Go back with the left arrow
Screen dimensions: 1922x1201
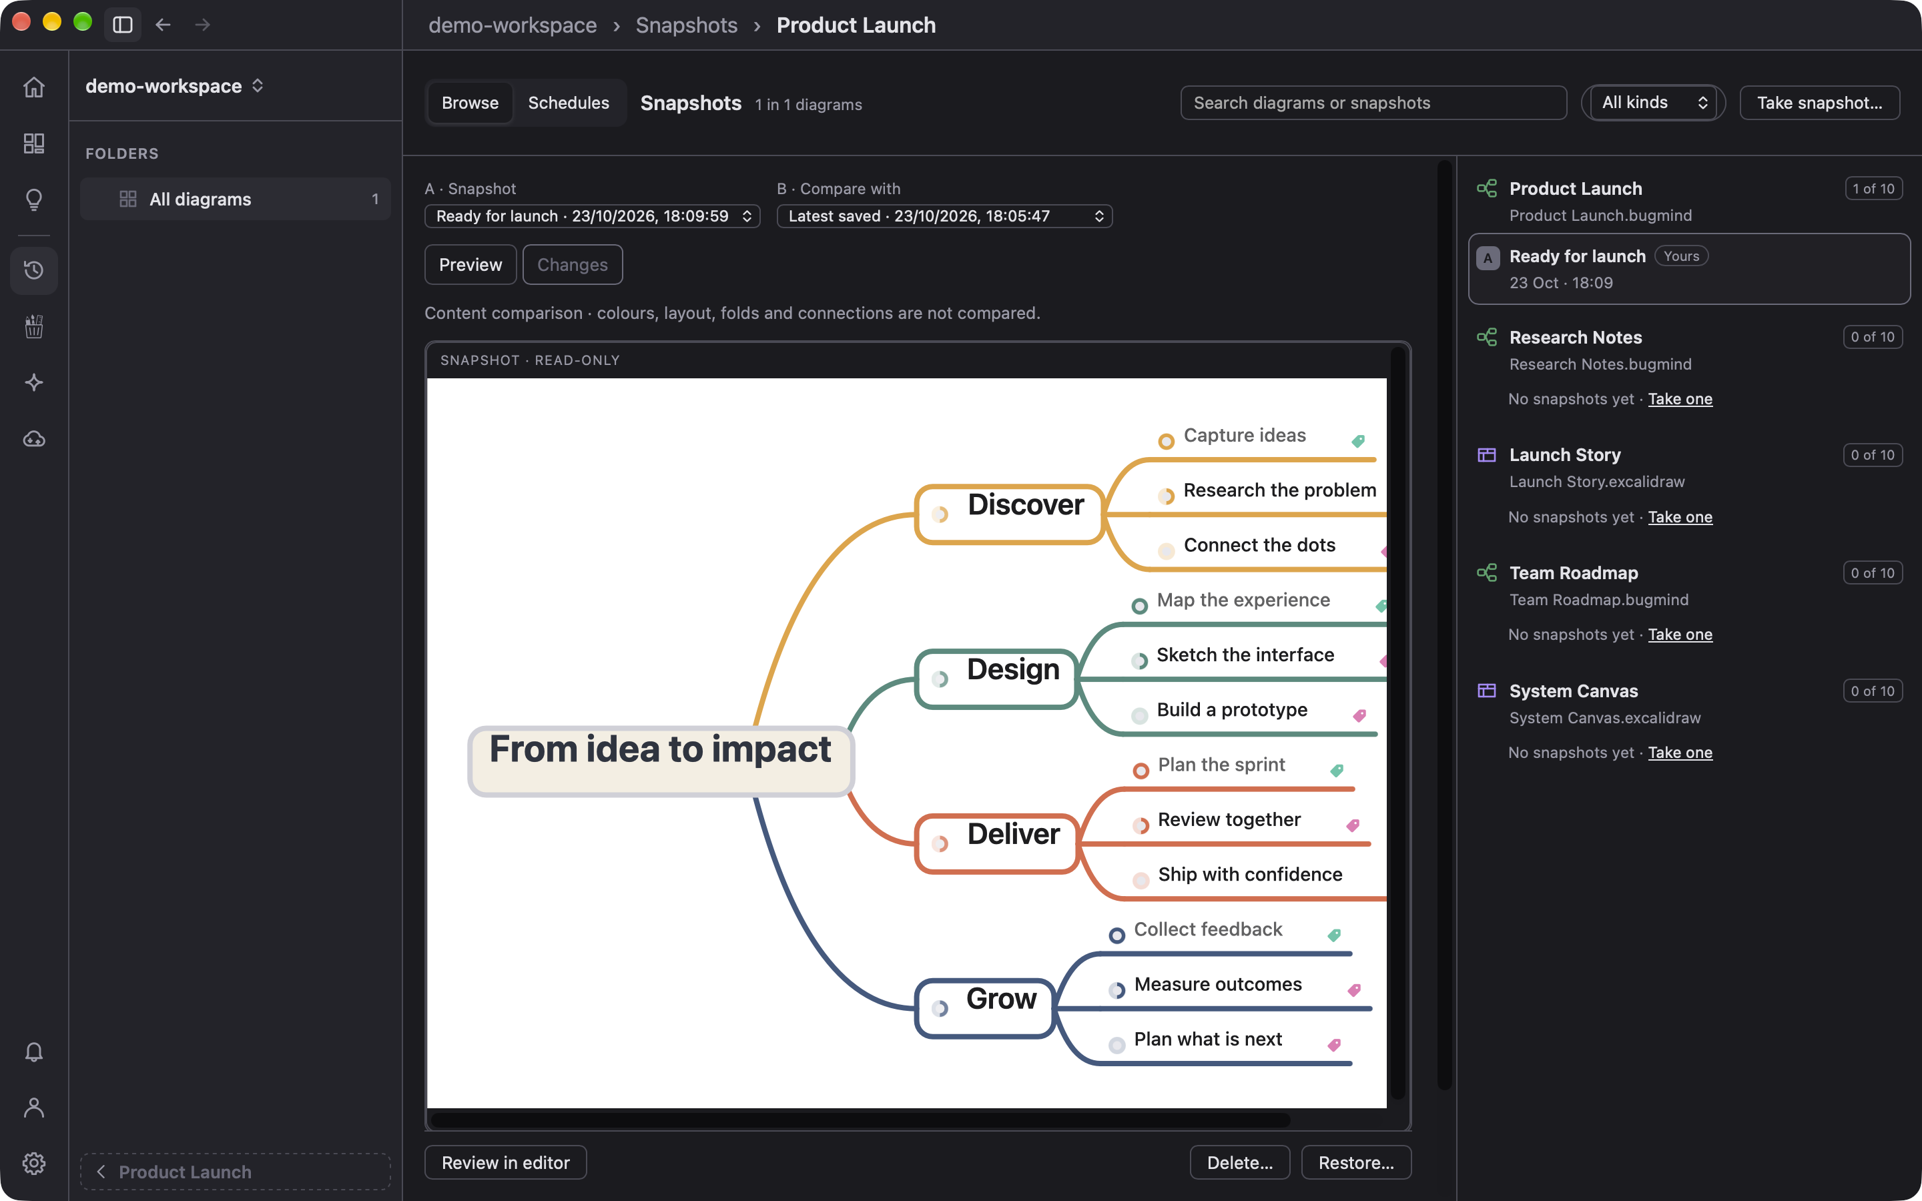(163, 25)
